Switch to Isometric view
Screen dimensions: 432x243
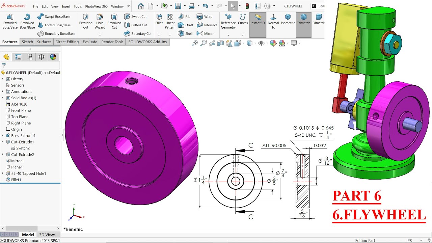tap(288, 20)
